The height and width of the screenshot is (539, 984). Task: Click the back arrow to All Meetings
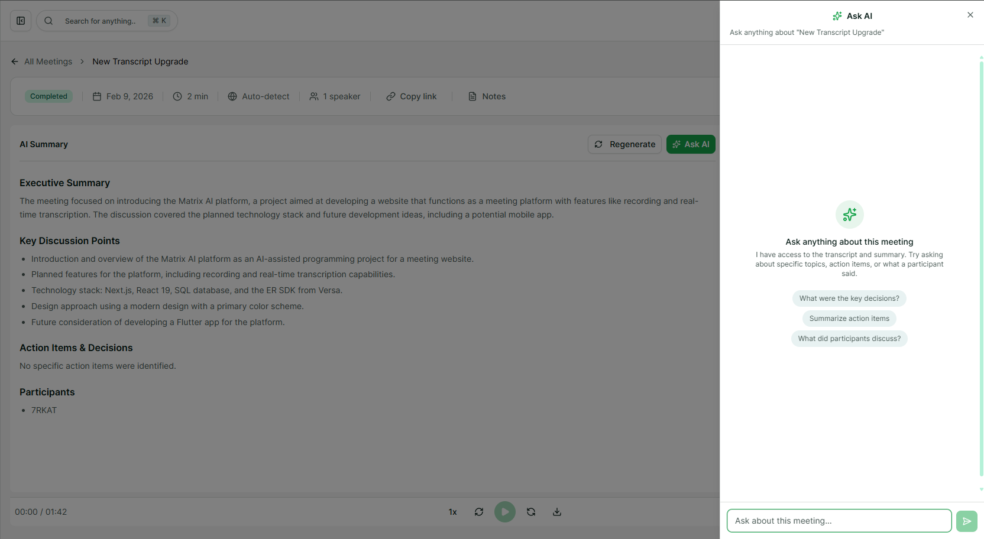(x=15, y=61)
